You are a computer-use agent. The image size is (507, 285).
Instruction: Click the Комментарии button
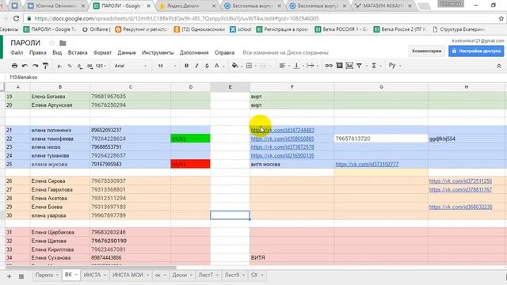point(426,51)
